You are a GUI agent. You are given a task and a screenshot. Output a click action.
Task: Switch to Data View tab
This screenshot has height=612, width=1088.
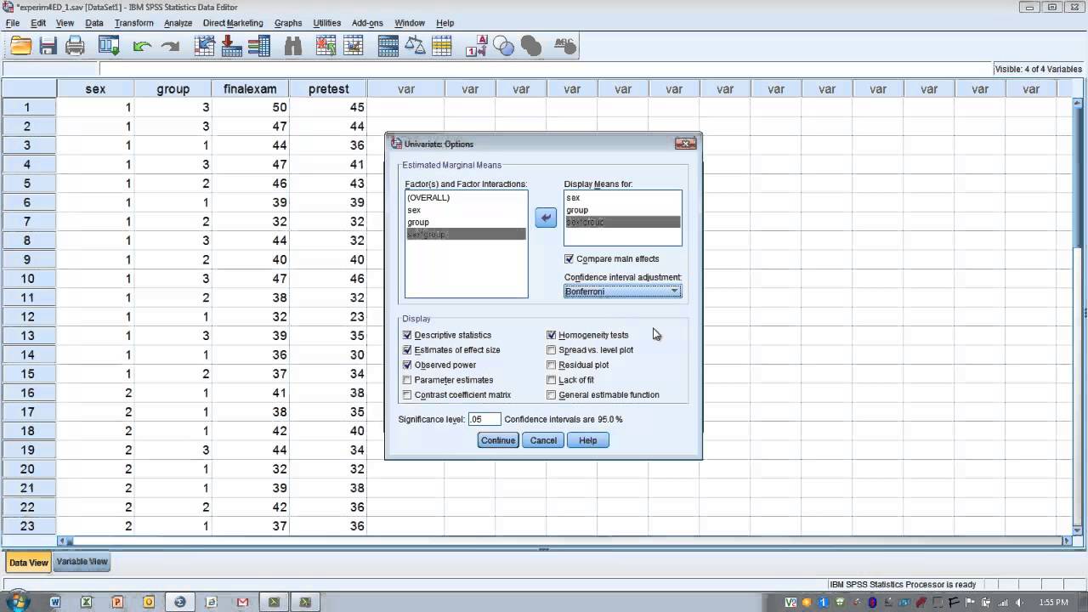click(28, 563)
